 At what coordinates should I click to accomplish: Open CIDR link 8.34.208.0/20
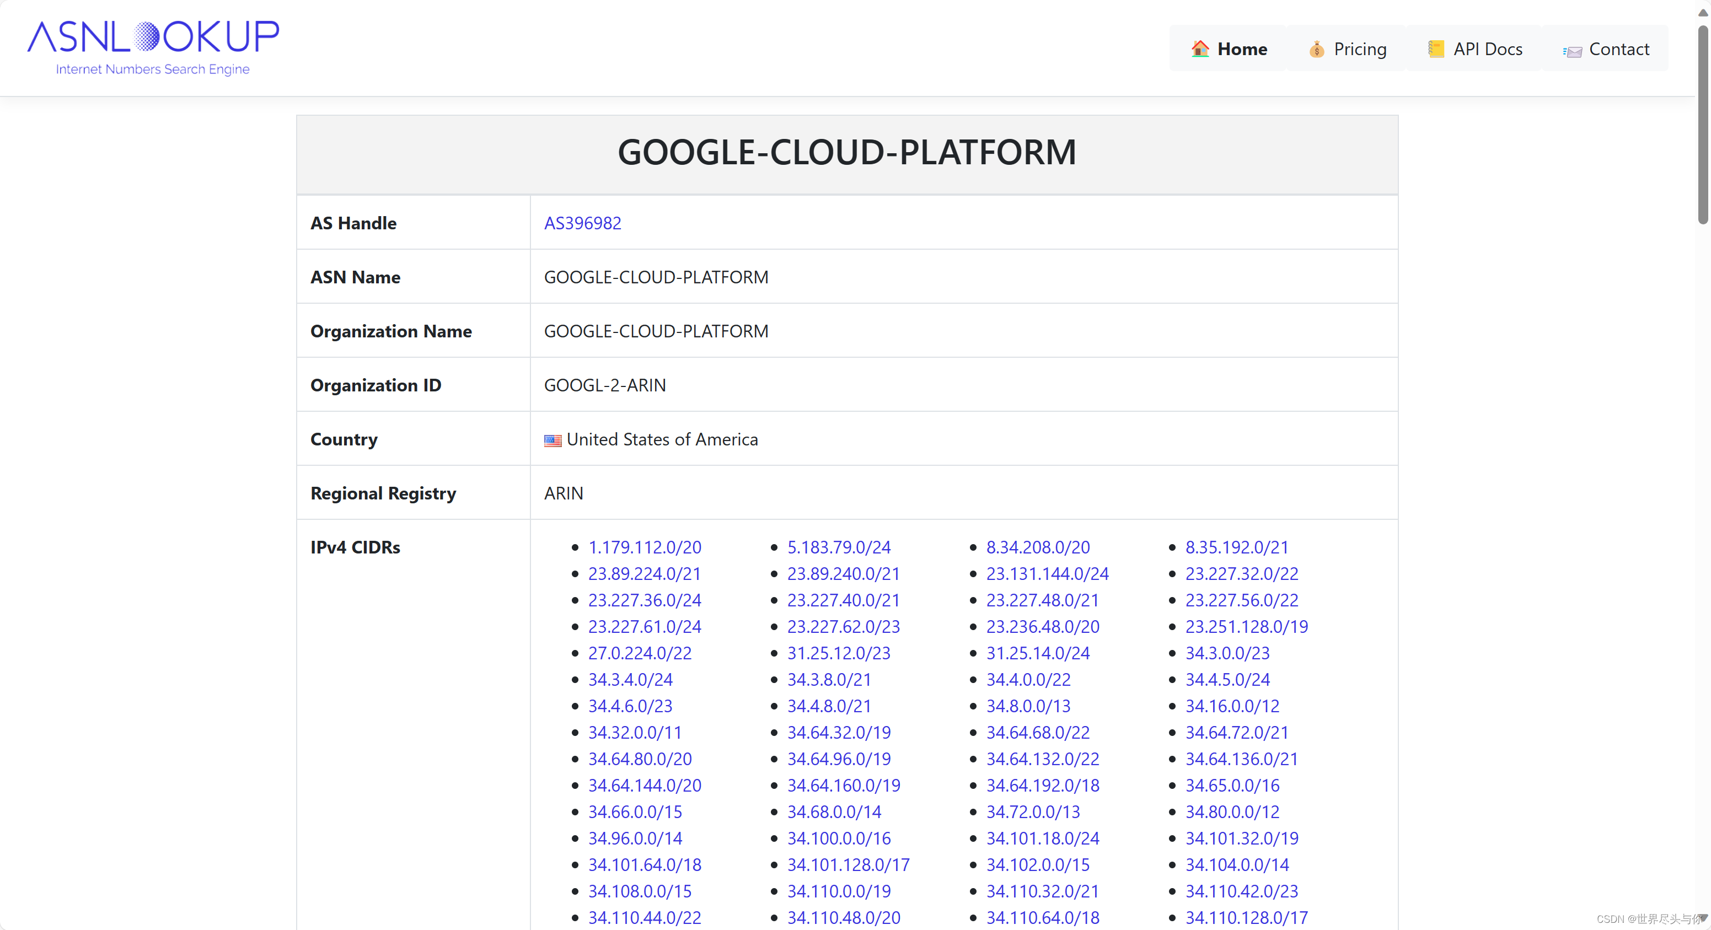pos(1038,547)
